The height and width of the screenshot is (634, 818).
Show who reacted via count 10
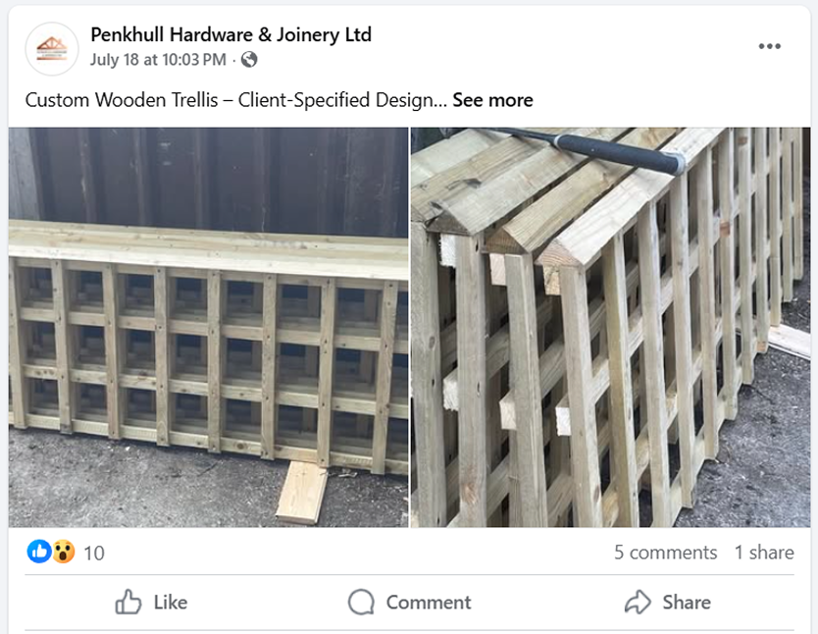tap(94, 554)
